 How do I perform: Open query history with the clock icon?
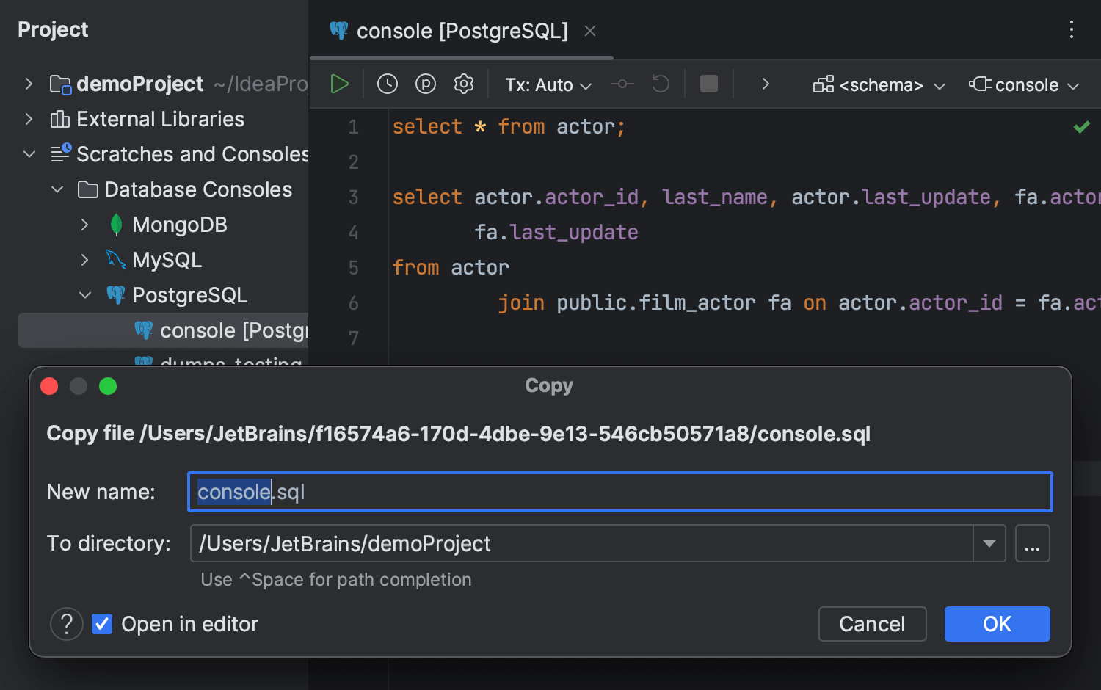click(x=387, y=84)
